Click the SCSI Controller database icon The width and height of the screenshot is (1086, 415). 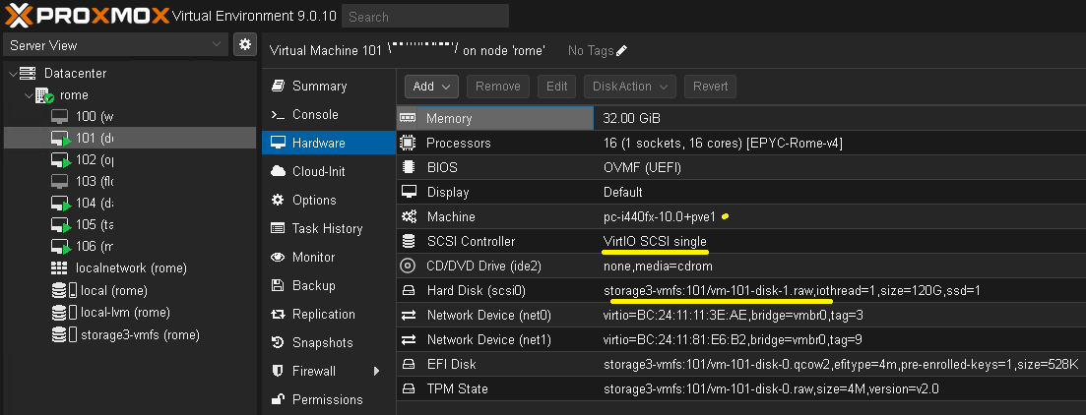408,242
